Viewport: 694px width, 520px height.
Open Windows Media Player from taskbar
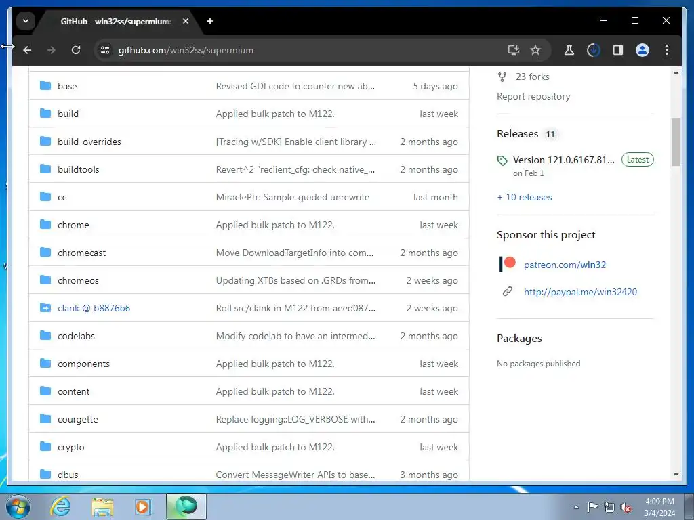pos(142,506)
